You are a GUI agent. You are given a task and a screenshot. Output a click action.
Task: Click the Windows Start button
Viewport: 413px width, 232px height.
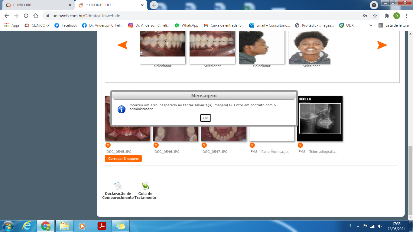click(x=8, y=226)
